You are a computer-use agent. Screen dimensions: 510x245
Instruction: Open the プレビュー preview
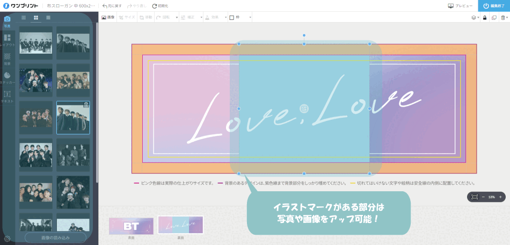coord(461,6)
